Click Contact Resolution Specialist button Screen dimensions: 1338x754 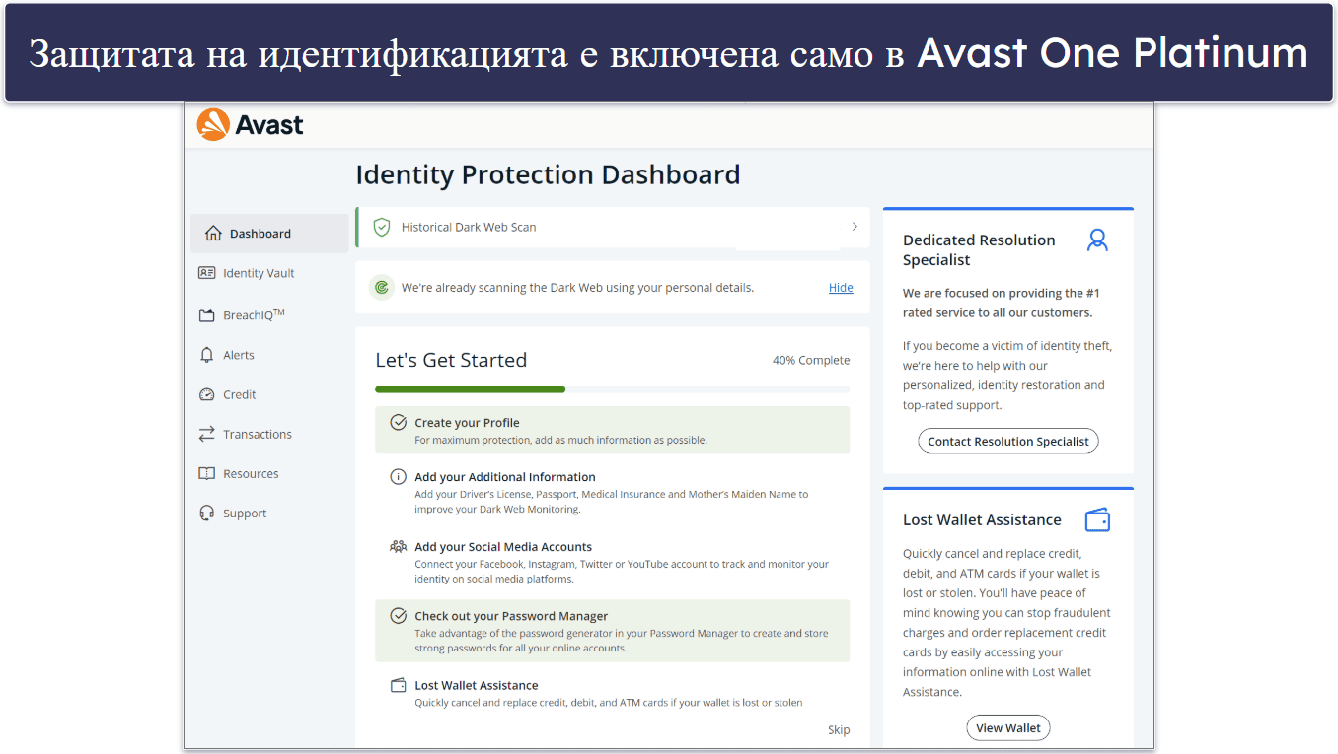click(1007, 442)
